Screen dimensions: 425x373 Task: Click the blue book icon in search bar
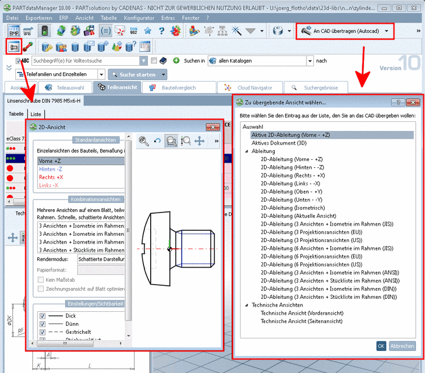[x=163, y=61]
